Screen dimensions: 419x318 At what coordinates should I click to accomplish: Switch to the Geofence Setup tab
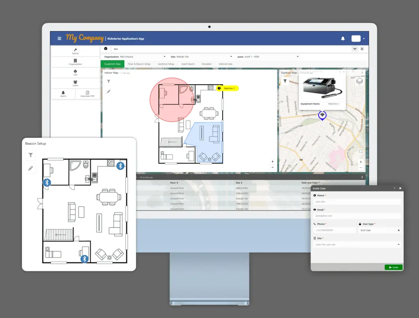tap(166, 64)
